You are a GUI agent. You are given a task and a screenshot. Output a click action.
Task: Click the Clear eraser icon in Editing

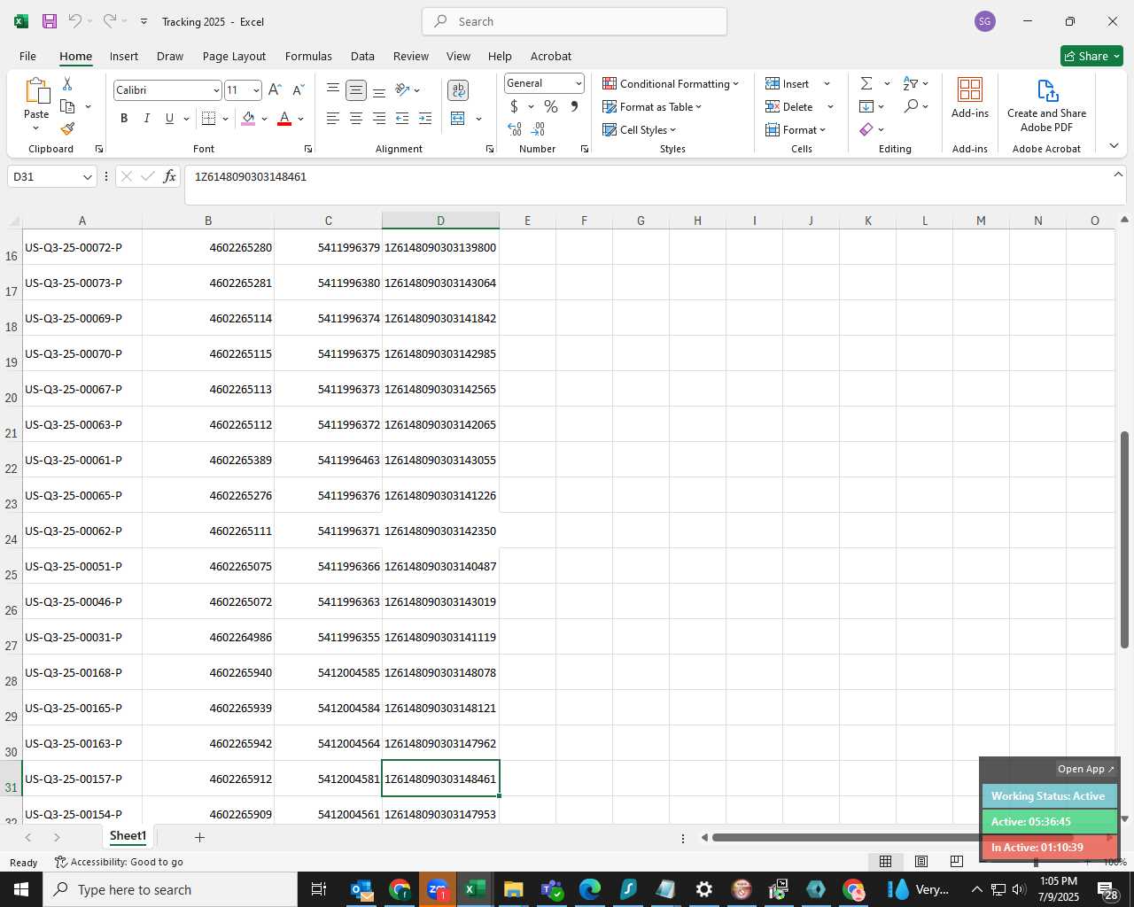(866, 129)
